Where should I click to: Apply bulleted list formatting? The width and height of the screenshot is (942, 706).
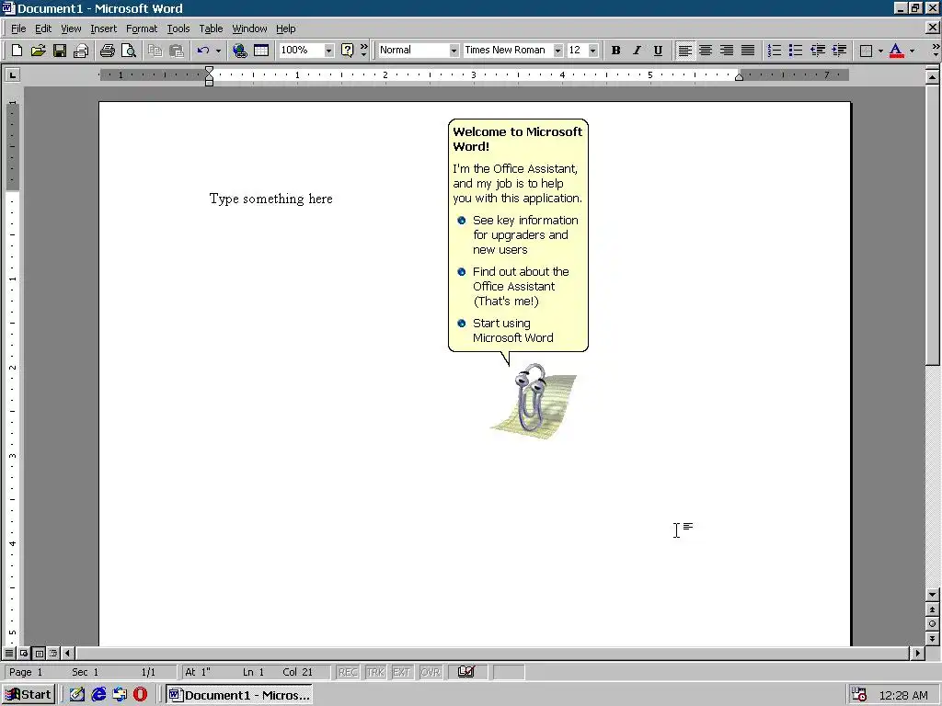(796, 51)
